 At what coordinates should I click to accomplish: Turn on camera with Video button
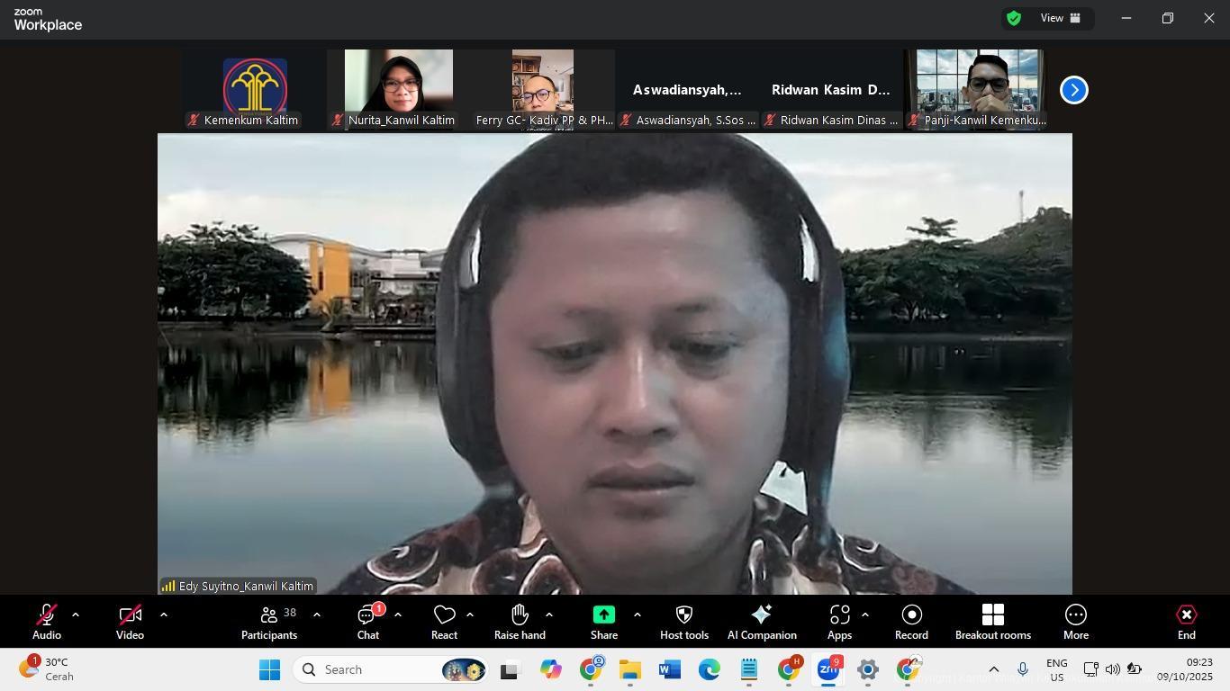[x=130, y=622]
